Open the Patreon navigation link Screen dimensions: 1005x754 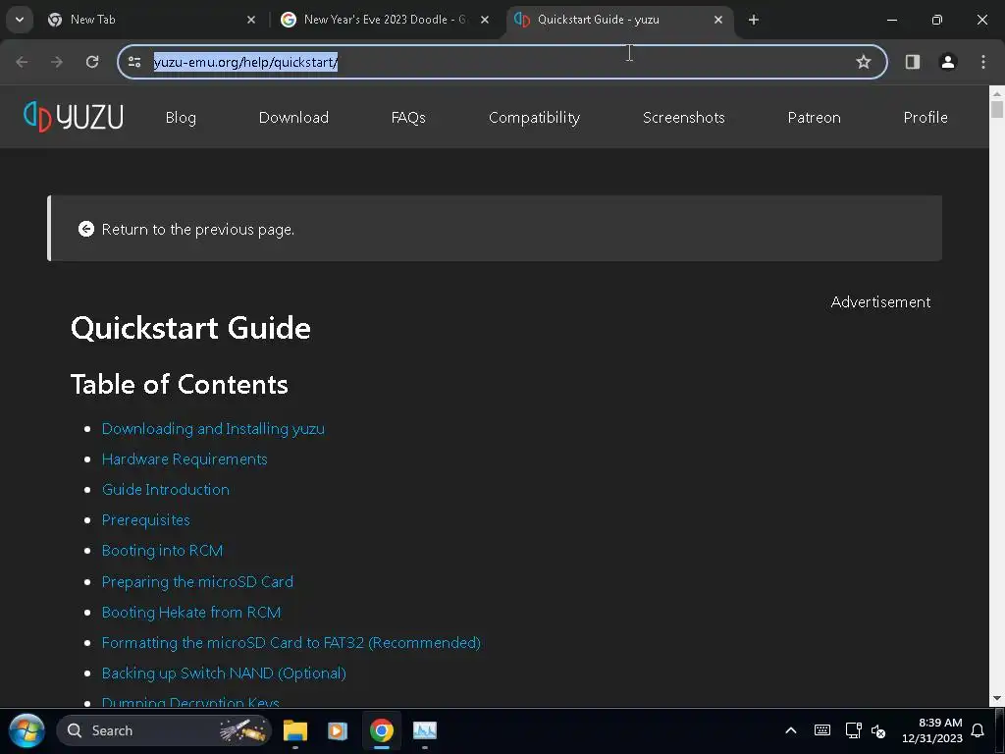point(814,118)
